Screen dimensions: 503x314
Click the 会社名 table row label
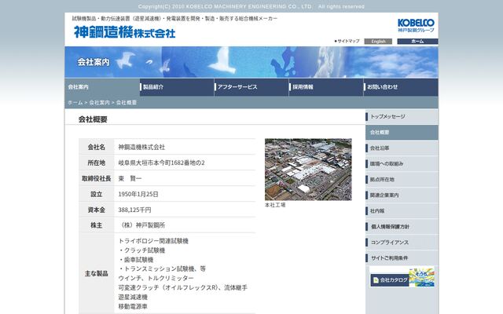click(x=97, y=147)
